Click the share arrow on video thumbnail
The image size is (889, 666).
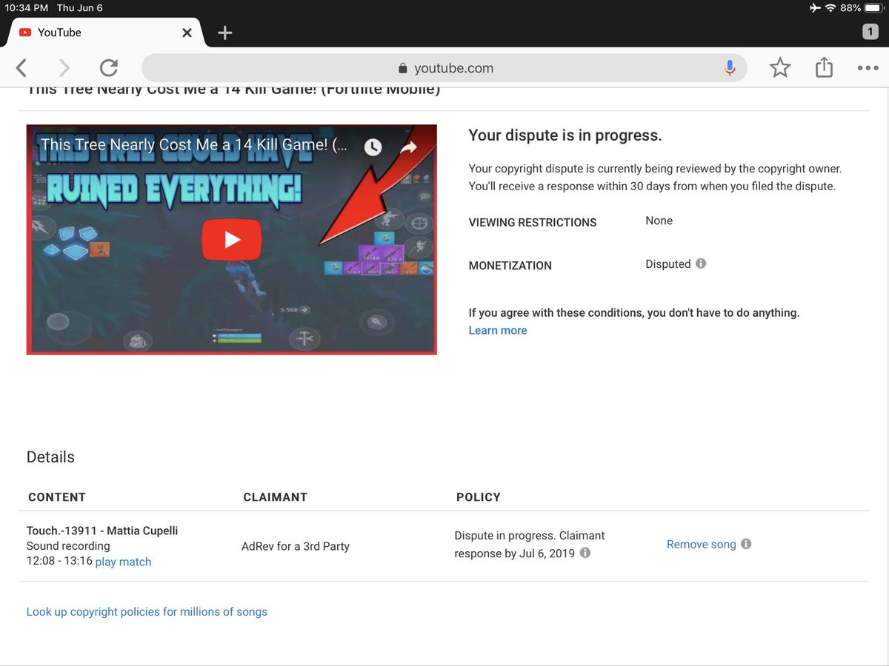[409, 147]
